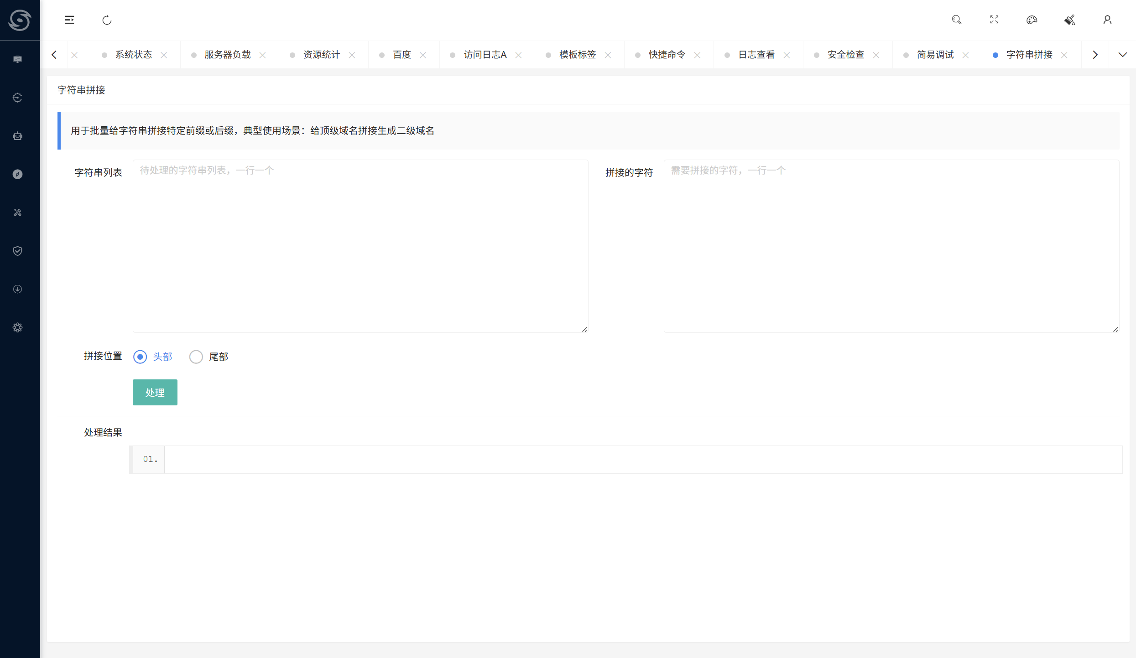Screen dimensions: 1136x658
Task: Focus the 字符串列表 text area
Action: [x=360, y=246]
